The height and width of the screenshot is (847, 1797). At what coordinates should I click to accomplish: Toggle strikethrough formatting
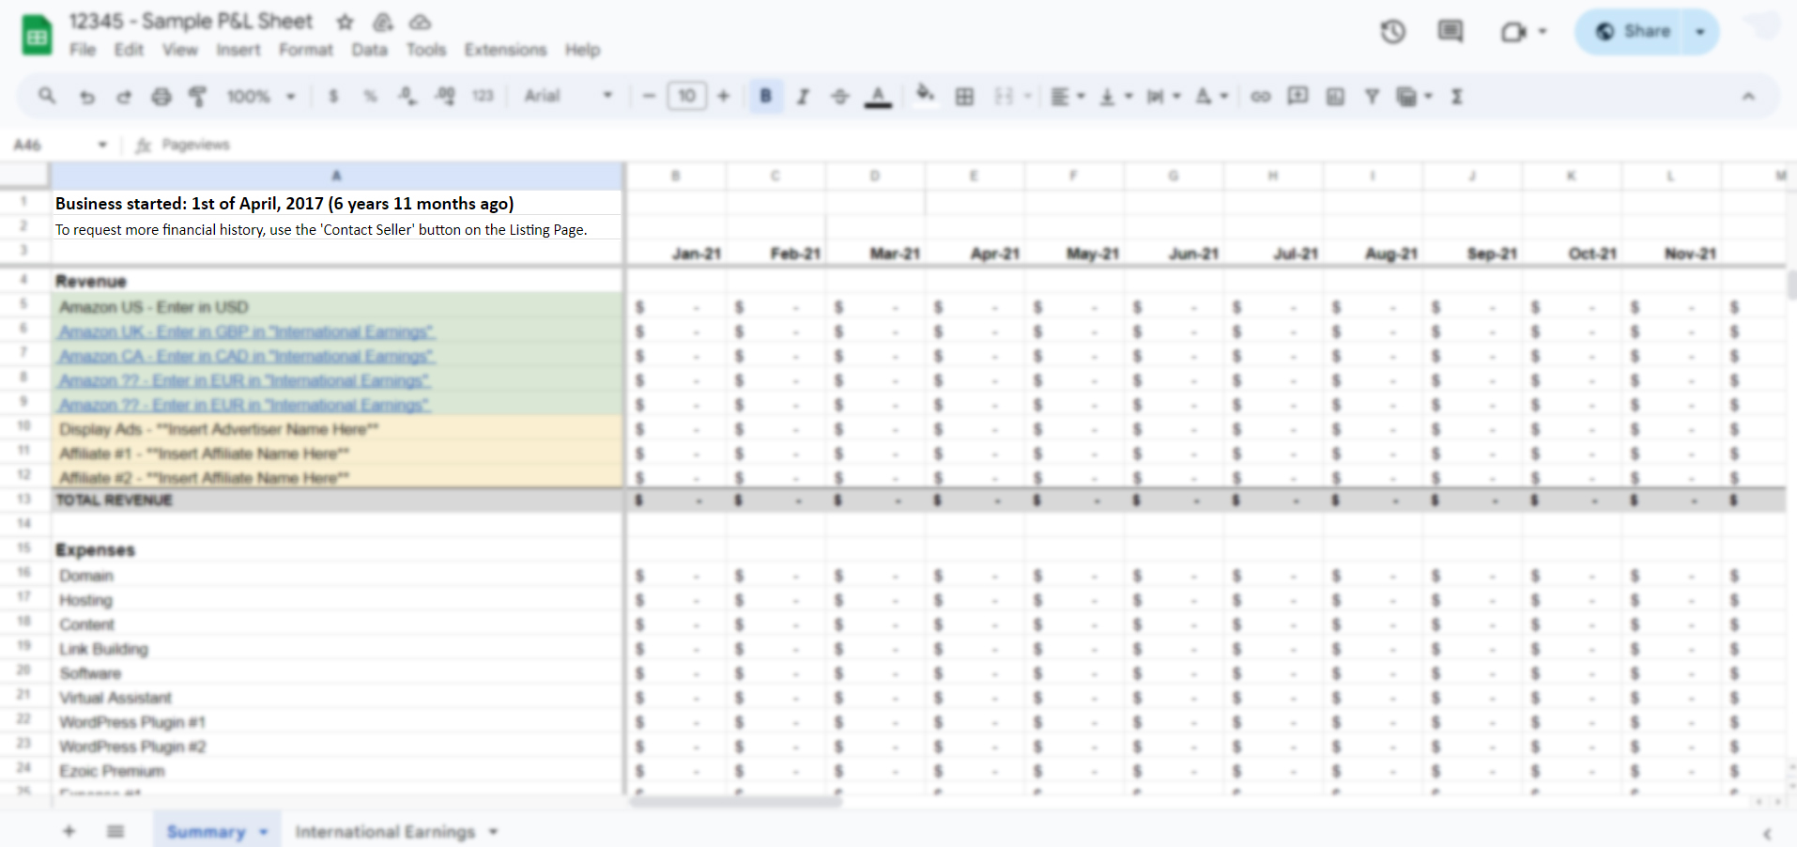839,96
